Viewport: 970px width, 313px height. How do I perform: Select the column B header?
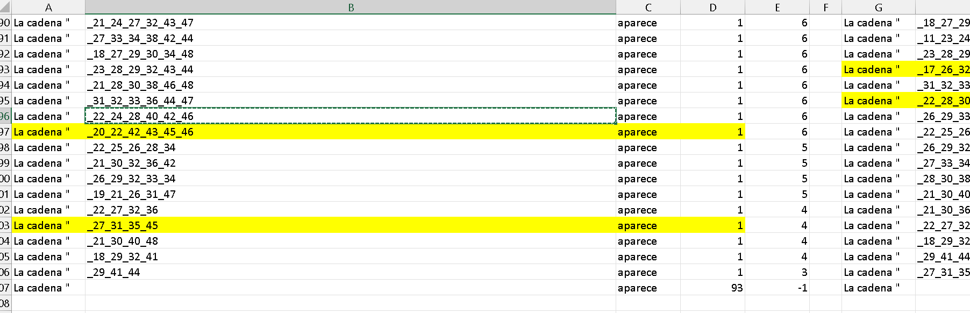click(351, 8)
